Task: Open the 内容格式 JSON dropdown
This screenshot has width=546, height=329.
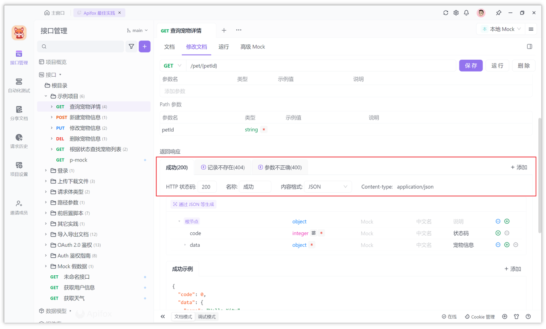Action: point(327,187)
